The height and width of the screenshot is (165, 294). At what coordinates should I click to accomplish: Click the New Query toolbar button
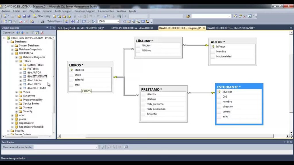coord(42,16)
